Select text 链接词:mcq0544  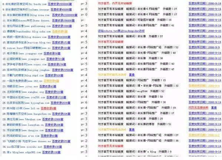pyautogui.click(x=137, y=91)
